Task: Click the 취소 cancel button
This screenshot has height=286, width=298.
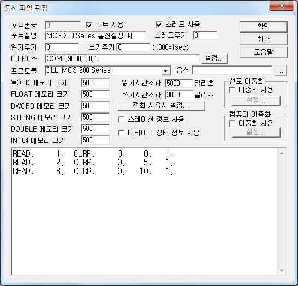Action: pos(263,39)
